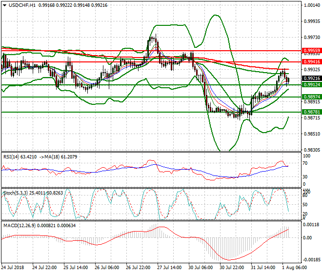Select the RSI scale level 30
Image resolution: width=322 pixels, height=273 pixels.
(305, 177)
